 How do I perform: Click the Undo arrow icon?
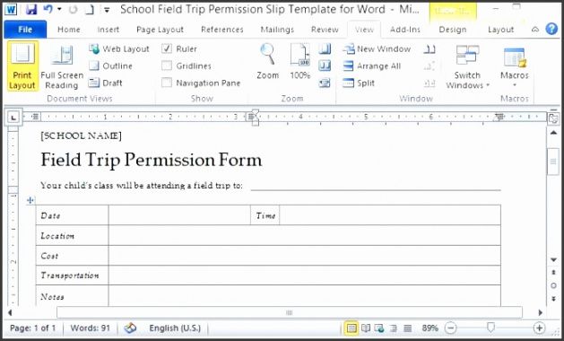coord(48,9)
